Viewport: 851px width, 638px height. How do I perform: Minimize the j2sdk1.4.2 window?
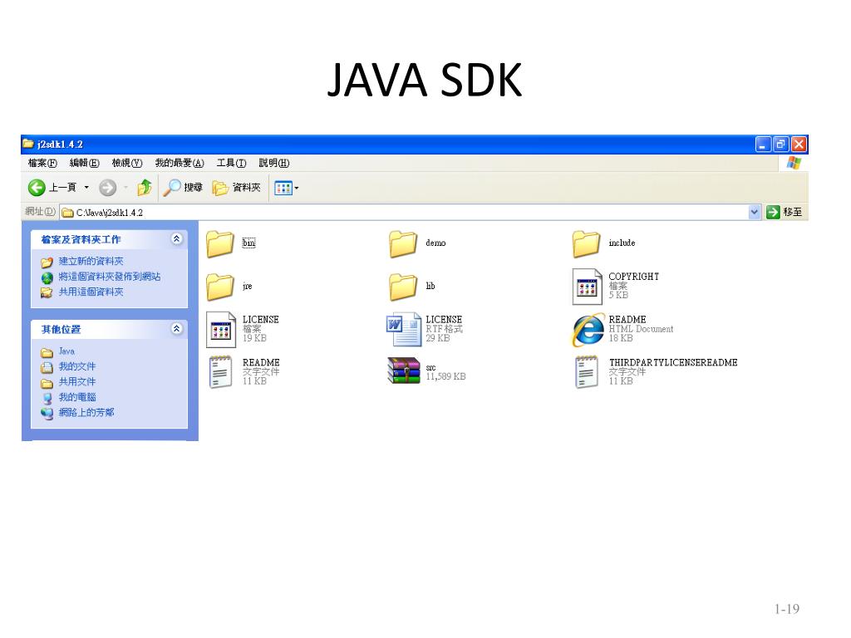(x=764, y=145)
